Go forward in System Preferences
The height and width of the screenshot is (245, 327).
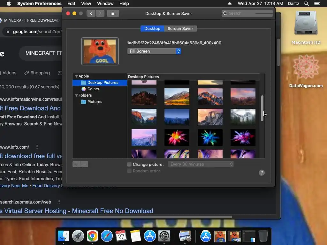pyautogui.click(x=100, y=13)
